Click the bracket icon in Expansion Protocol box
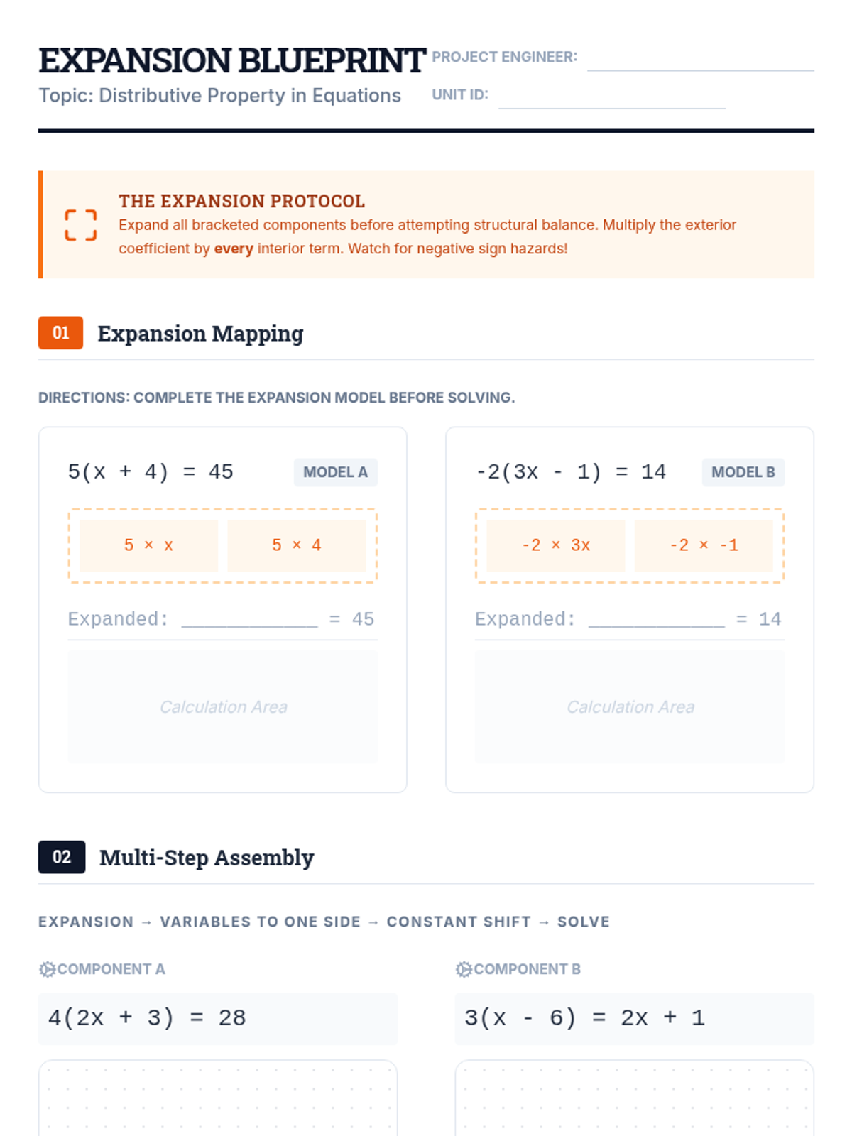Viewport: 852px width, 1136px height. tap(80, 225)
